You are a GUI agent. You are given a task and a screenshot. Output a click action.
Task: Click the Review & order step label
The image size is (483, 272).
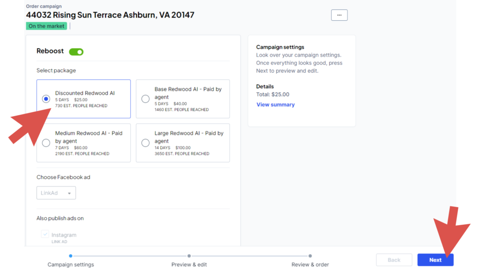[310, 264]
